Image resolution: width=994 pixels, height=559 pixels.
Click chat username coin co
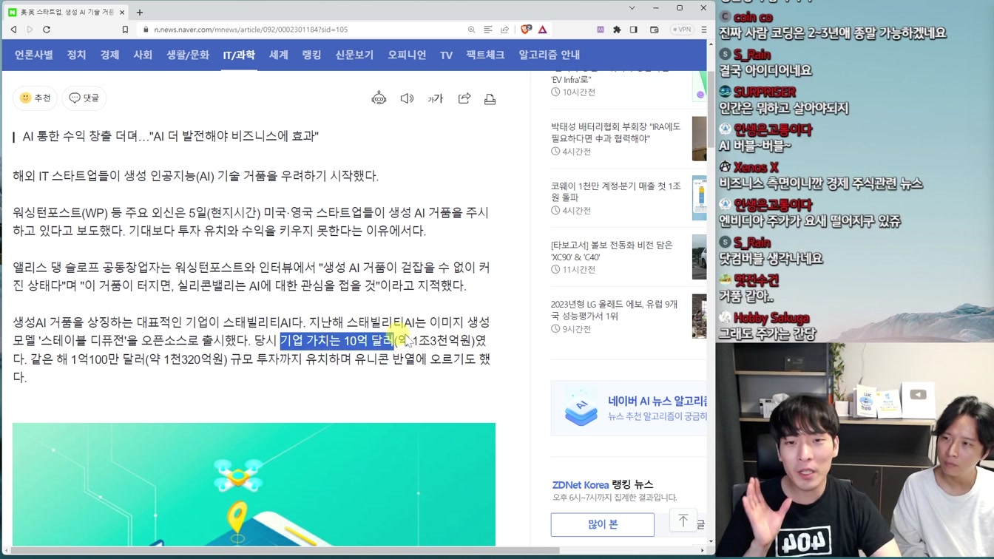point(753,17)
